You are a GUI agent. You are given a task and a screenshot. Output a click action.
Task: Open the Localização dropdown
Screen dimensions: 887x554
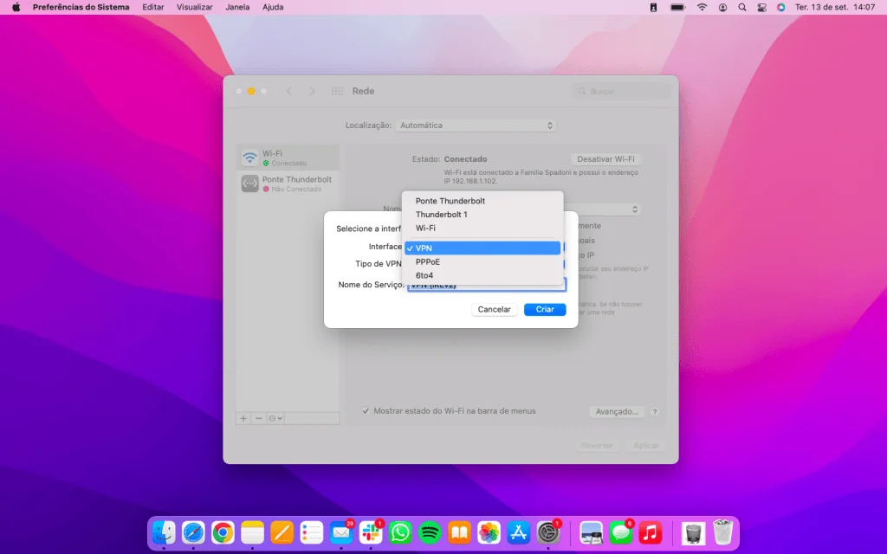pyautogui.click(x=476, y=125)
